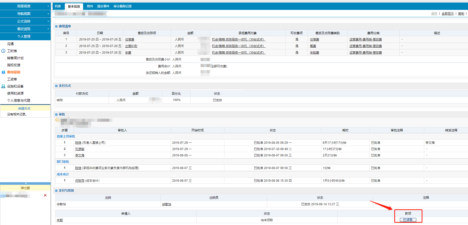The image size is (468, 225).
Task: Click the 复制 link
Action: point(461,14)
